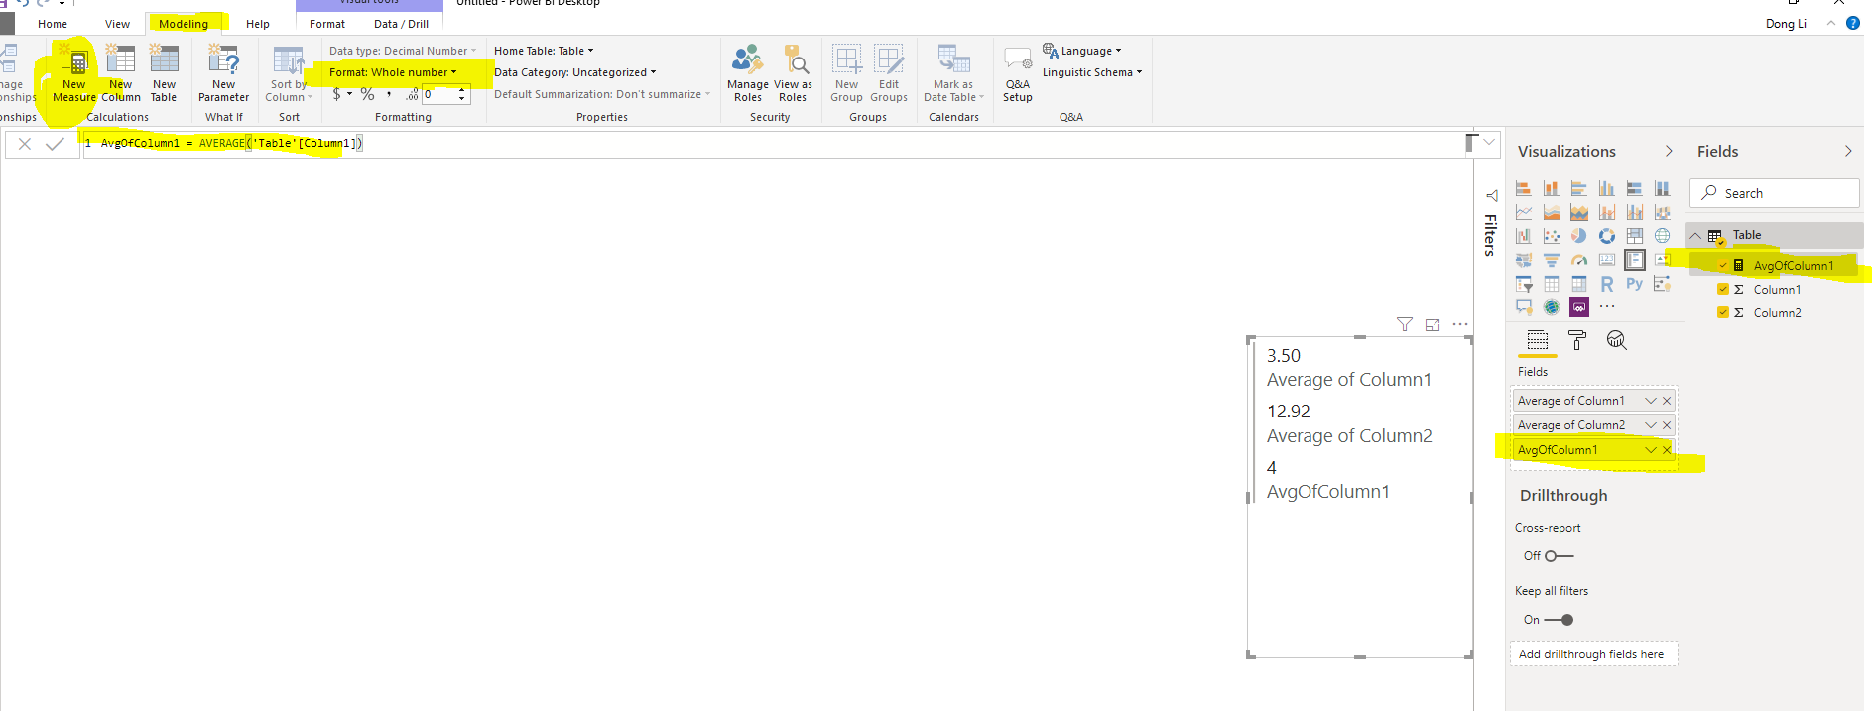Screen dimensions: 1872x711
Task: Click the New Table button
Action: tap(164, 73)
